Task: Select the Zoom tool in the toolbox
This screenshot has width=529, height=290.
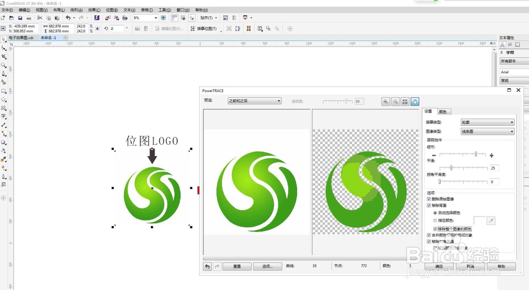Action: 4,65
